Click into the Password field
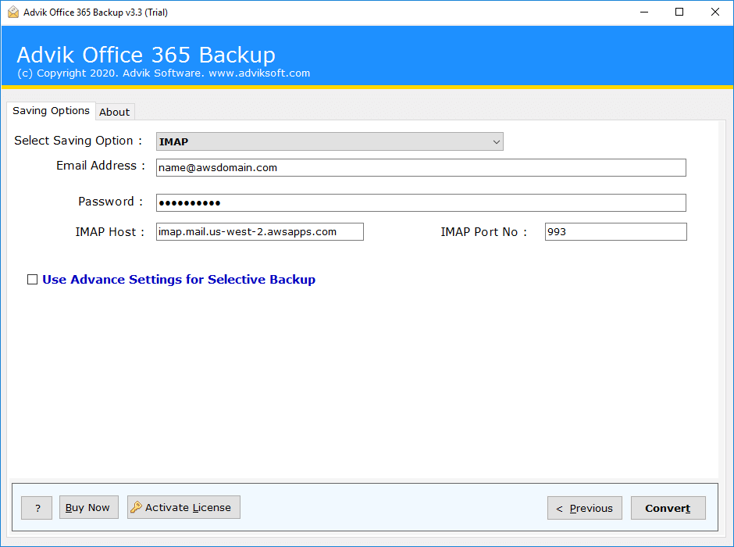Screen dimensions: 734x547 (421, 203)
